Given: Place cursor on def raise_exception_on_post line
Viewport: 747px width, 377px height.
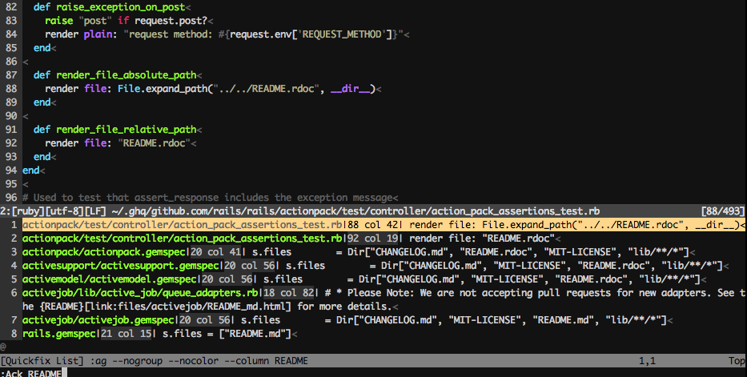Looking at the screenshot, I should (x=118, y=6).
